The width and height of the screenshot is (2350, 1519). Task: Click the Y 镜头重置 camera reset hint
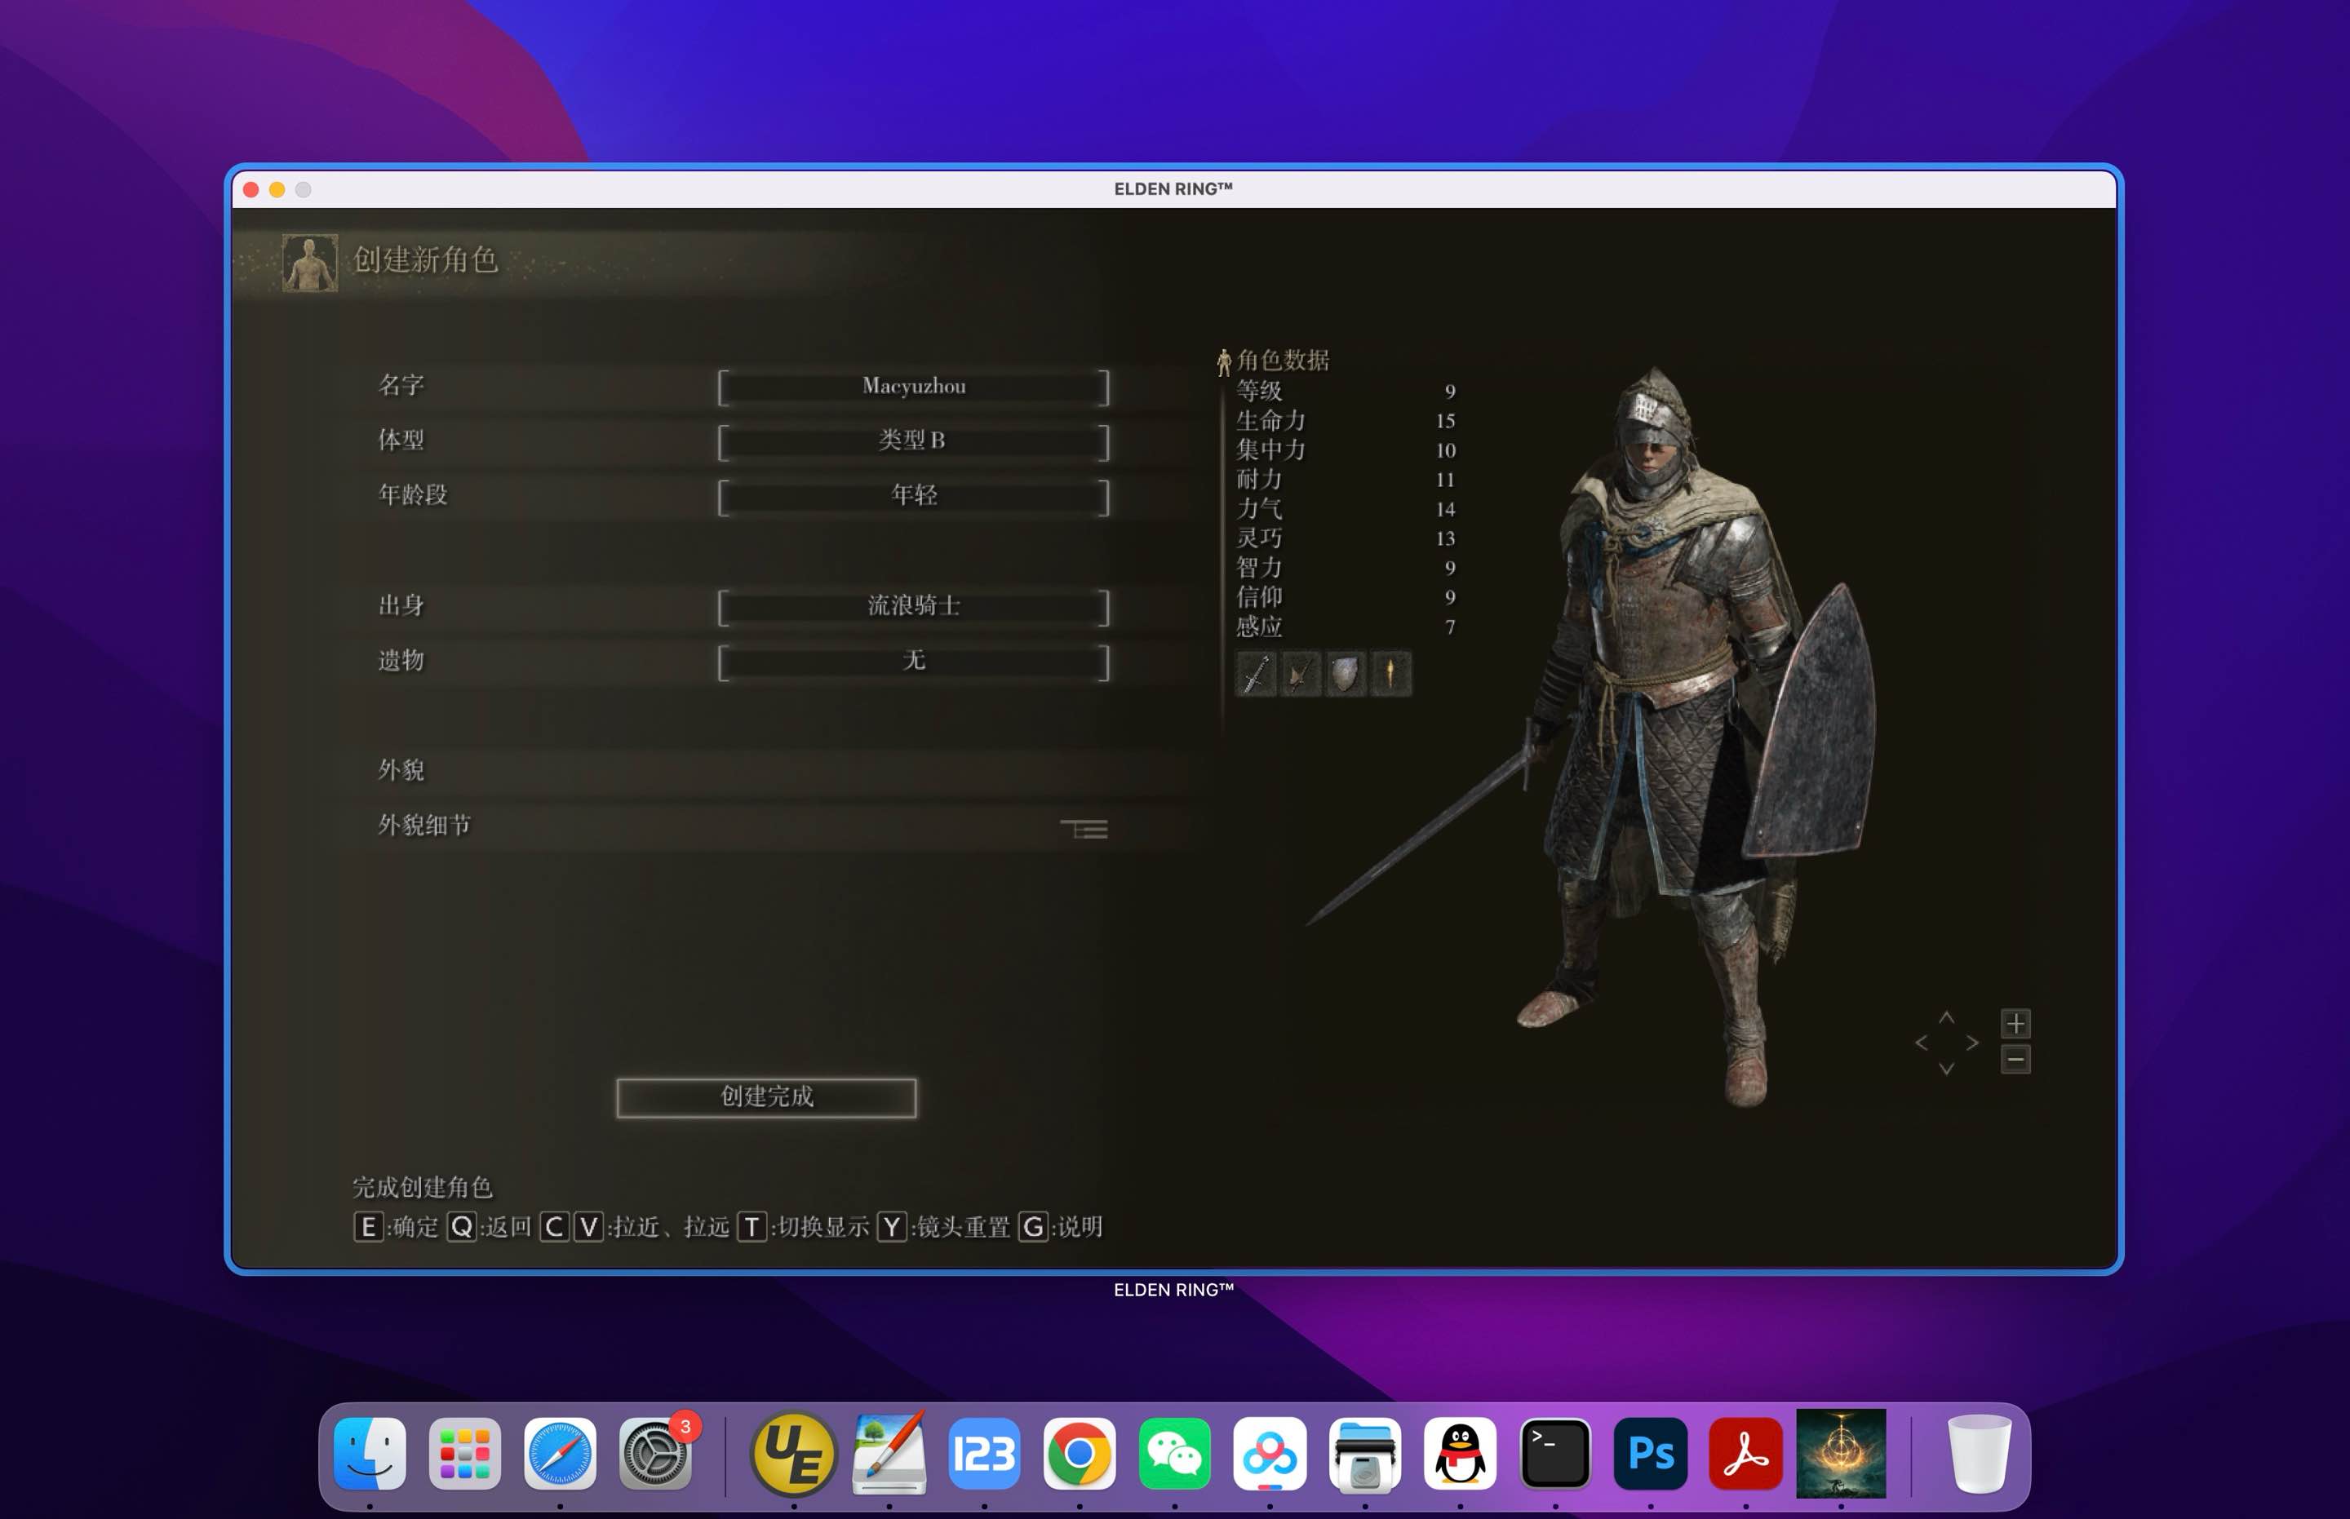click(x=944, y=1227)
